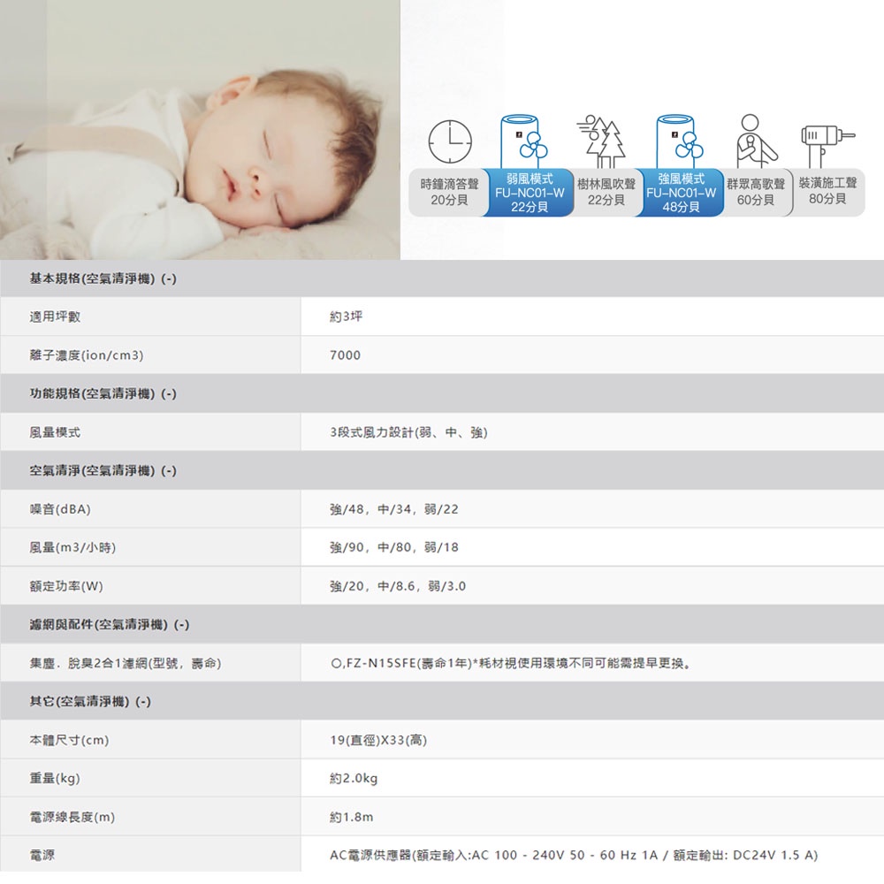
Task: Click the 群眾高歌聲 60分貝 label
Action: (x=757, y=192)
